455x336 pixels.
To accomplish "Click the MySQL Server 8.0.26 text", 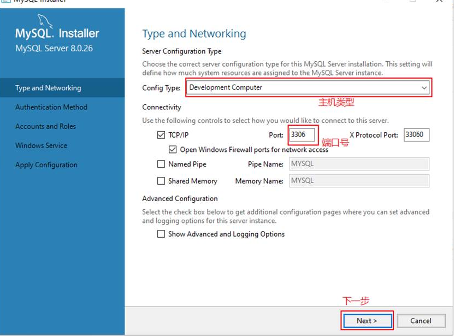I will pos(54,48).
